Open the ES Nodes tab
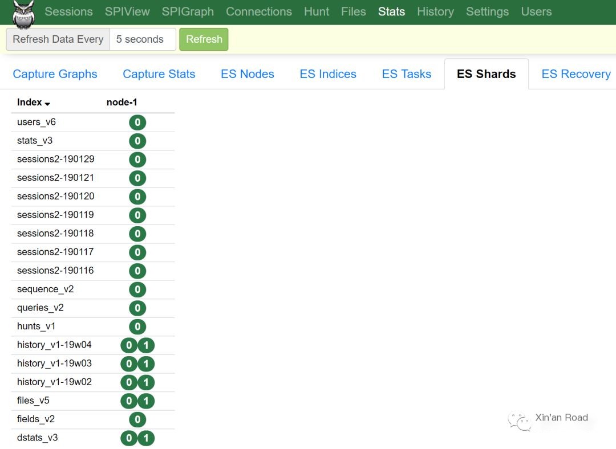This screenshot has width=616, height=449. (248, 74)
